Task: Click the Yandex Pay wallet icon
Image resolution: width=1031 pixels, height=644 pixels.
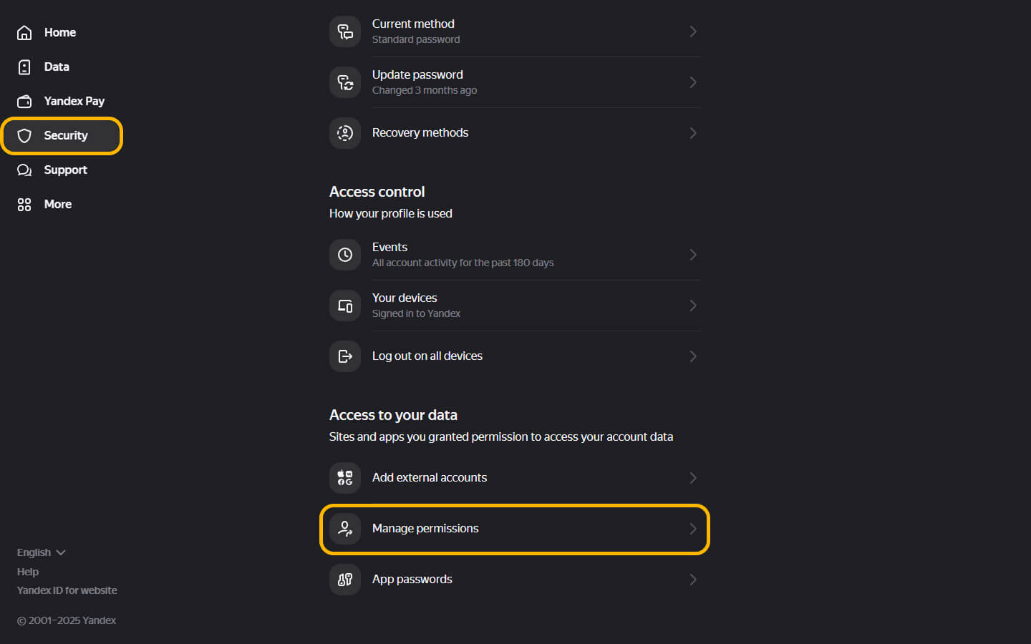Action: 24,101
